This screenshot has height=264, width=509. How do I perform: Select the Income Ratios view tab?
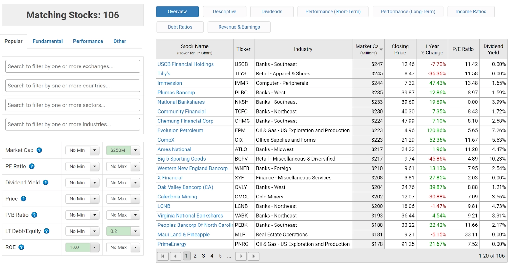471,12
